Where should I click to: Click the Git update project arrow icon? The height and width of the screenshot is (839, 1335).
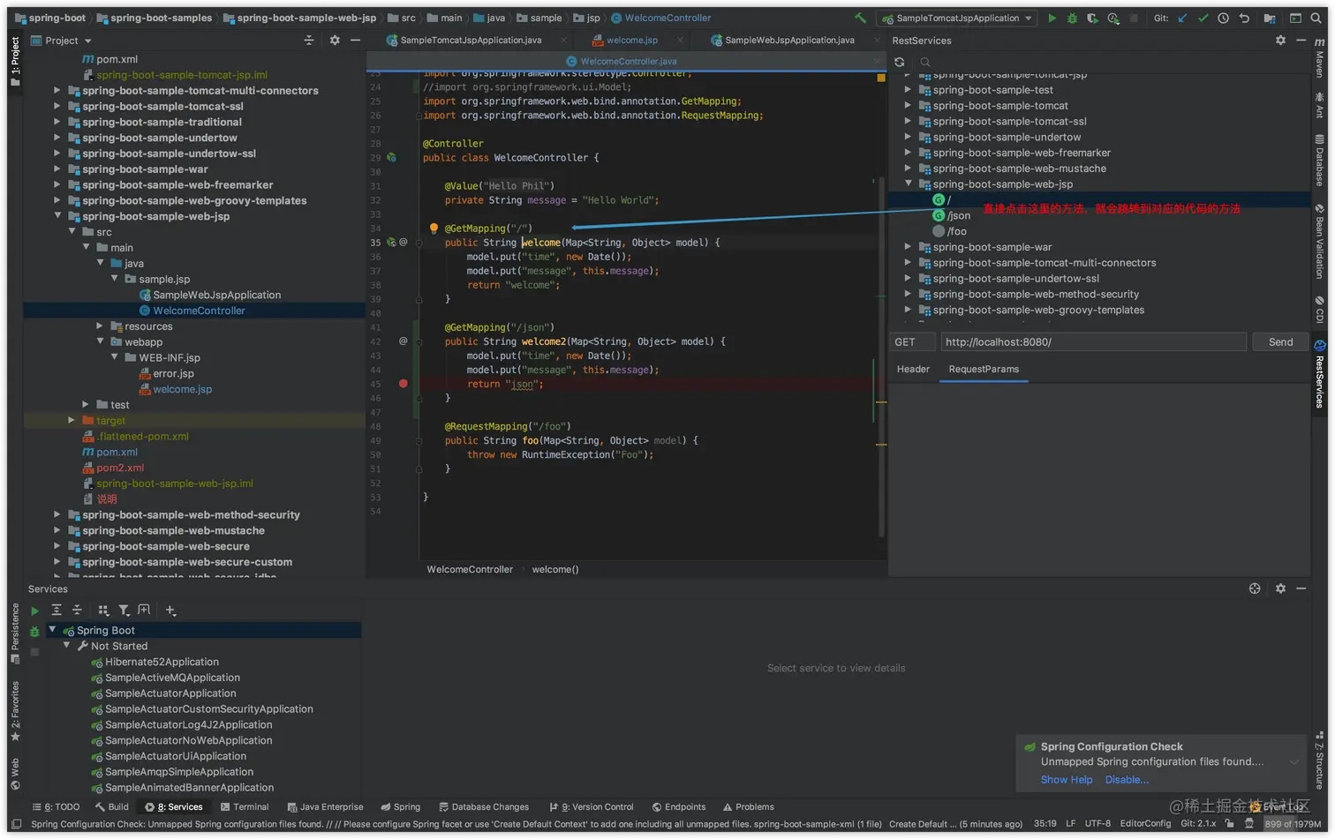1182,18
